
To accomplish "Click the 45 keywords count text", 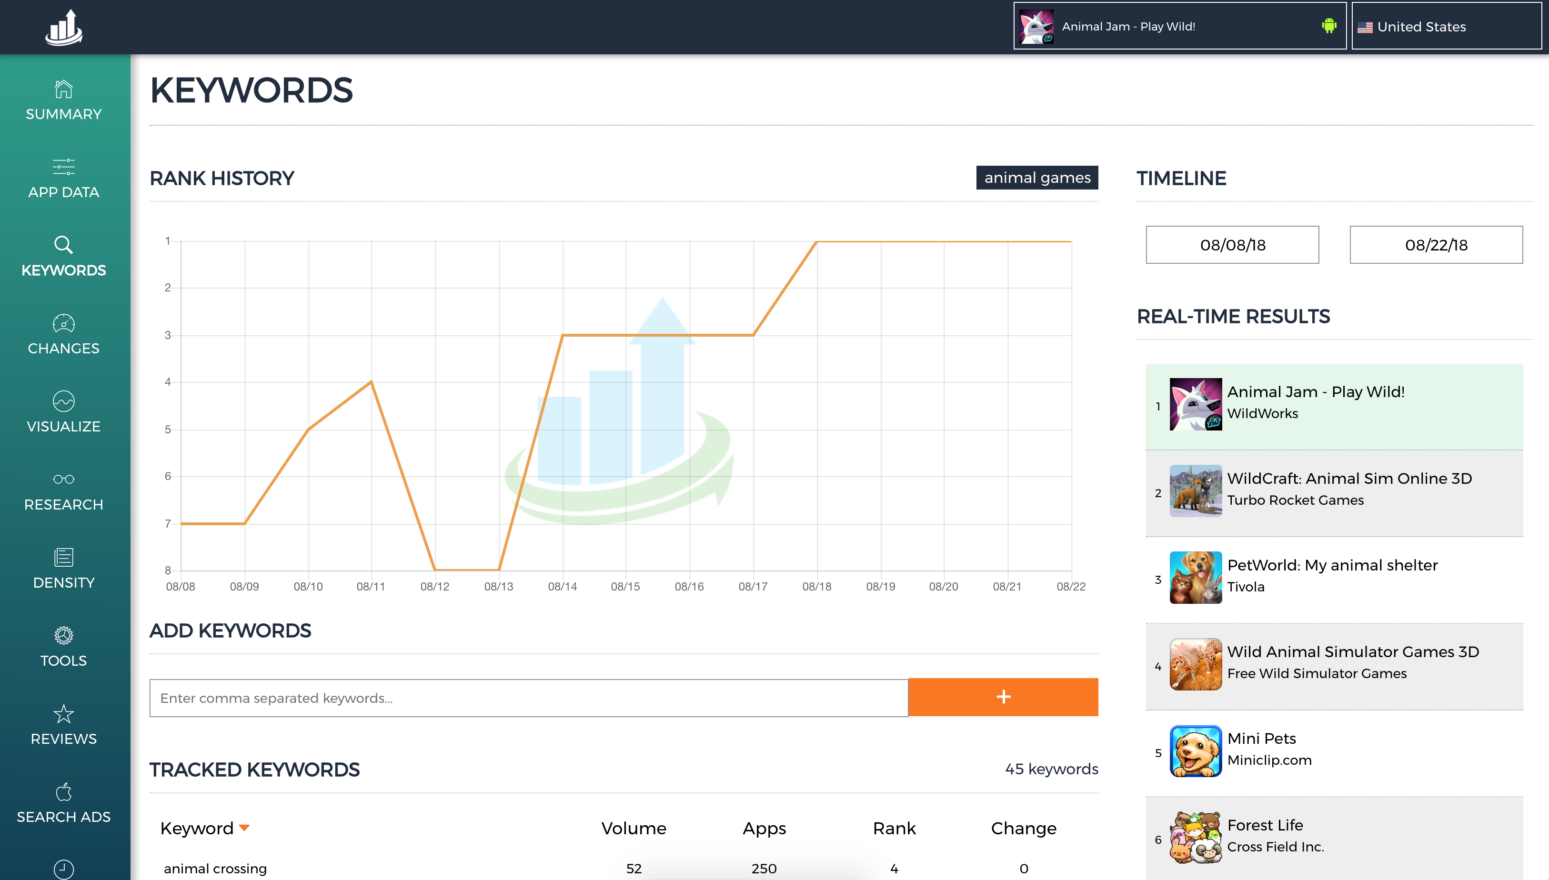I will pos(1051,769).
